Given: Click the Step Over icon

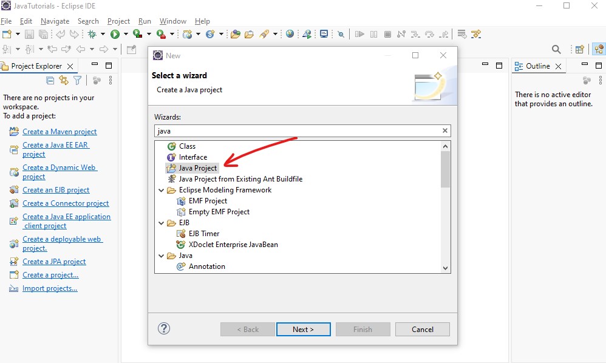Looking at the screenshot, I should (429, 34).
